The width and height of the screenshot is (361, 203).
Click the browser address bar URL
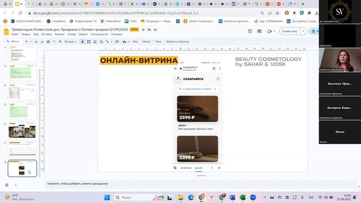point(116,13)
